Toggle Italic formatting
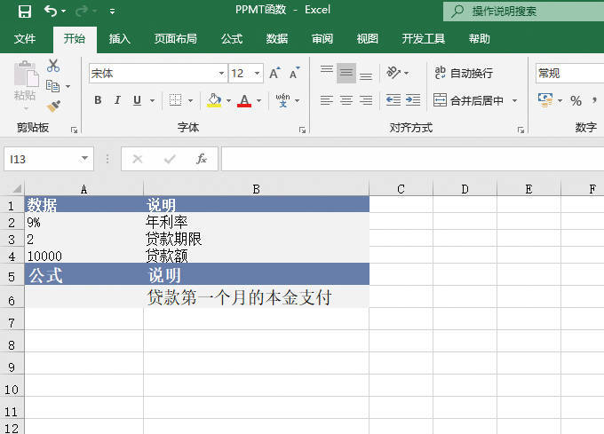604x434 pixels. click(x=117, y=100)
